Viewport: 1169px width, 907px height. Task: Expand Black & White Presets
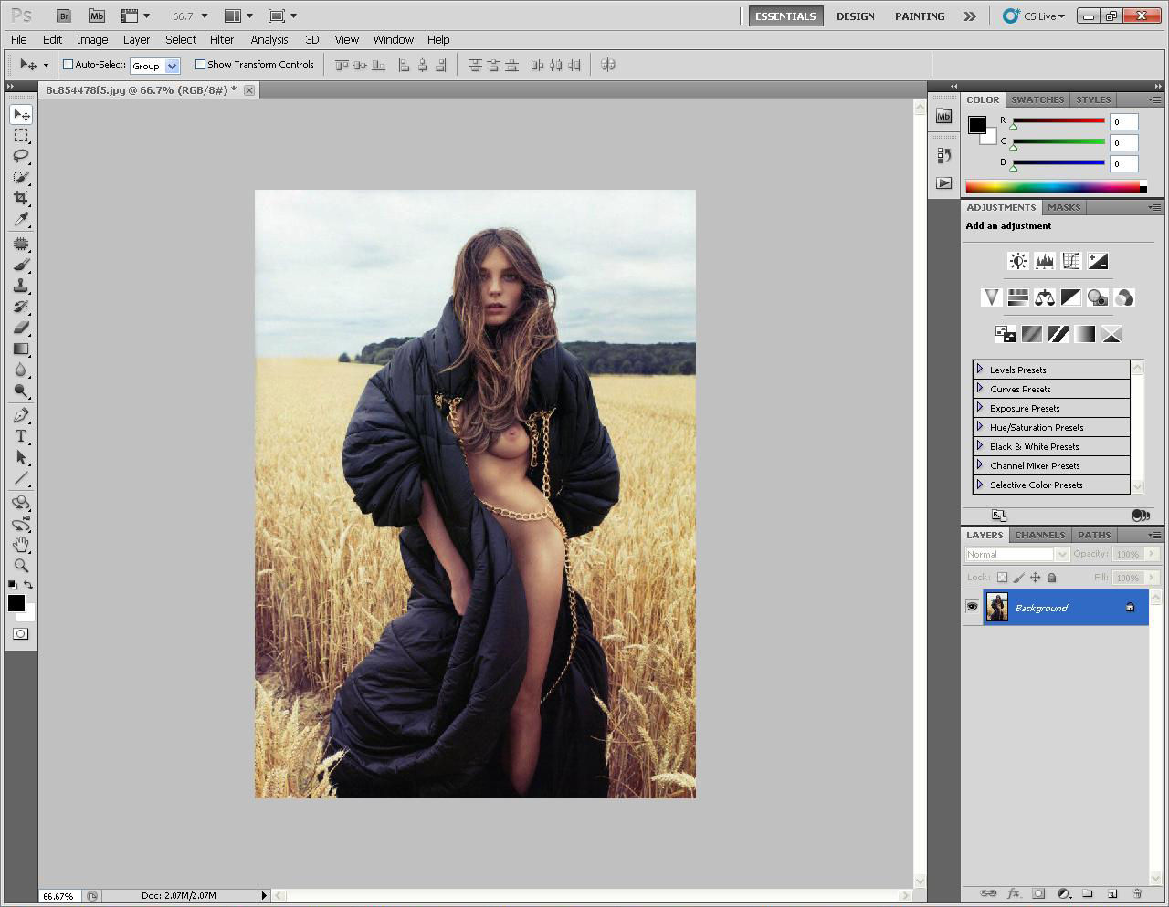point(980,445)
